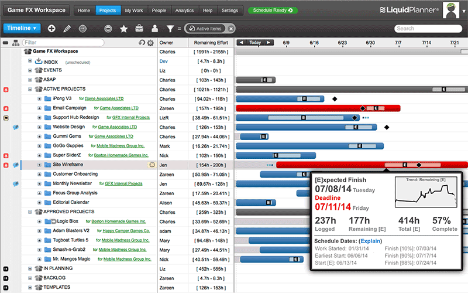Open the My Work tab
The width and height of the screenshot is (468, 293).
[x=134, y=11]
